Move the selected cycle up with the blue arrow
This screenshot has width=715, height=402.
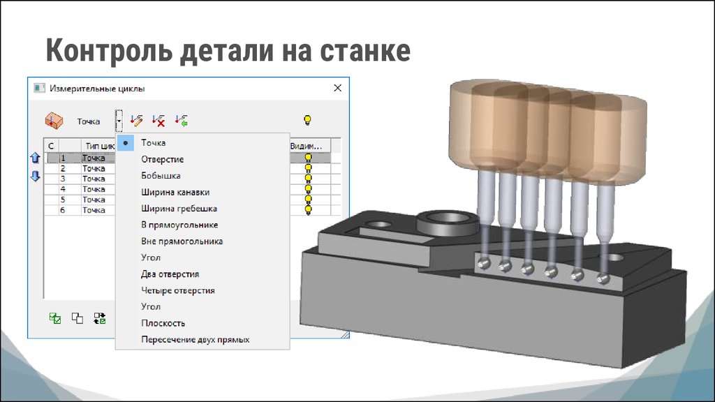click(x=35, y=159)
